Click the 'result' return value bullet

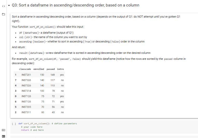point(85,53)
